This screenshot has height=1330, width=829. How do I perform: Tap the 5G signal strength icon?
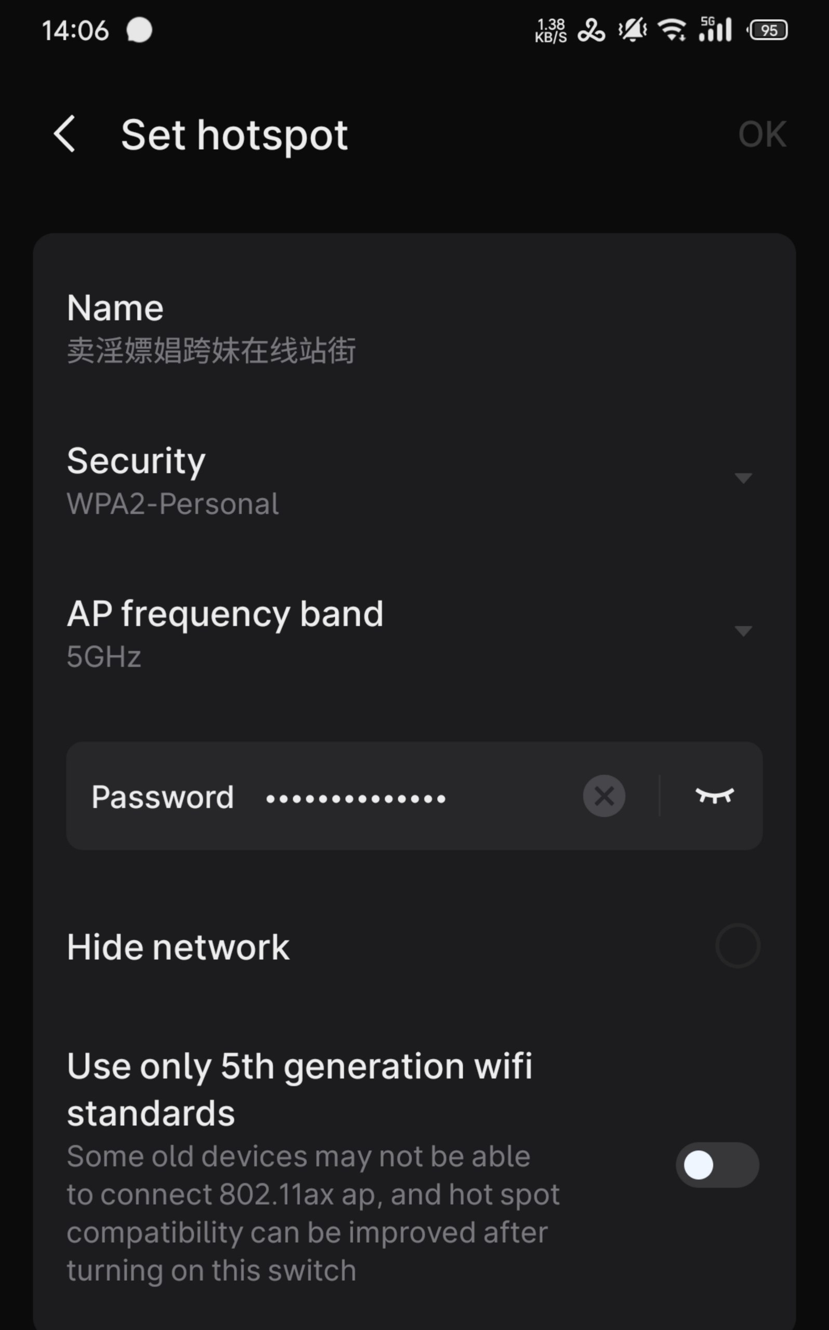point(716,30)
